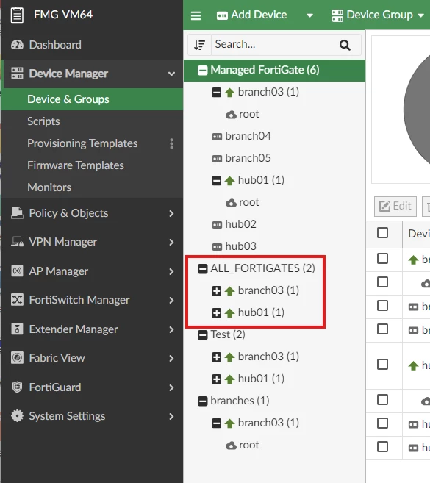Toggle the hamburger menu icon
This screenshot has width=430, height=483.
(196, 15)
